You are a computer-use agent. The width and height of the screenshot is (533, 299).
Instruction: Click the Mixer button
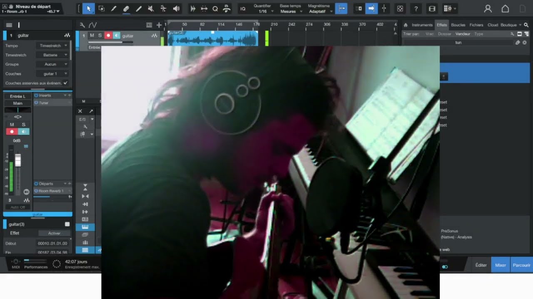coord(501,265)
